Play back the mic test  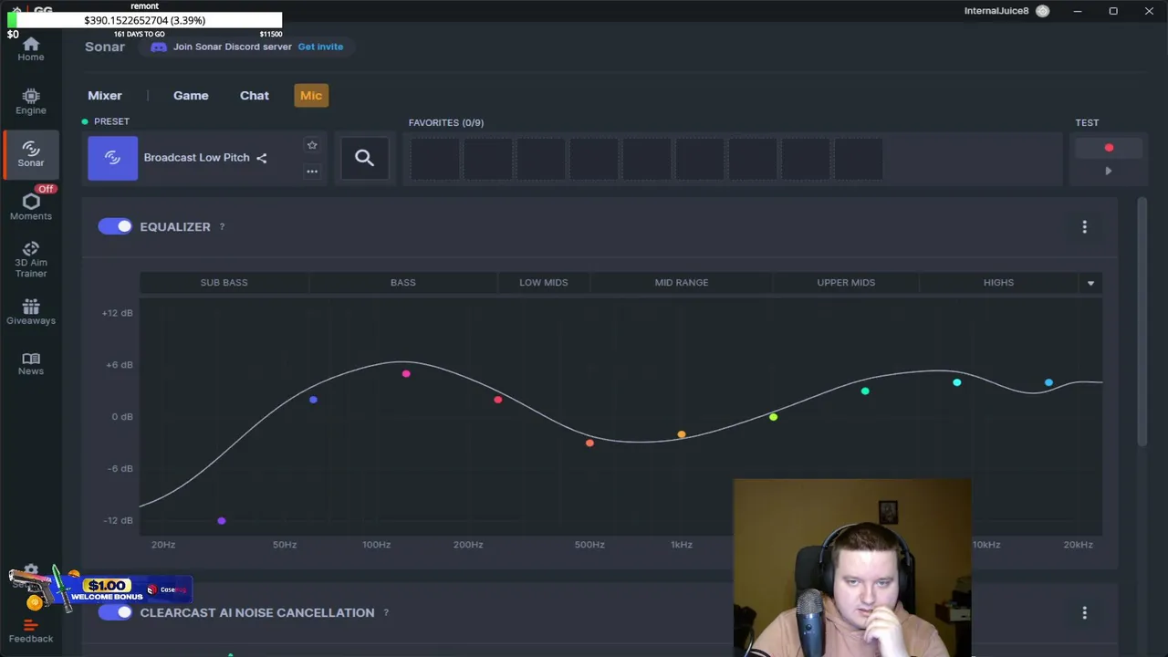coord(1109,171)
